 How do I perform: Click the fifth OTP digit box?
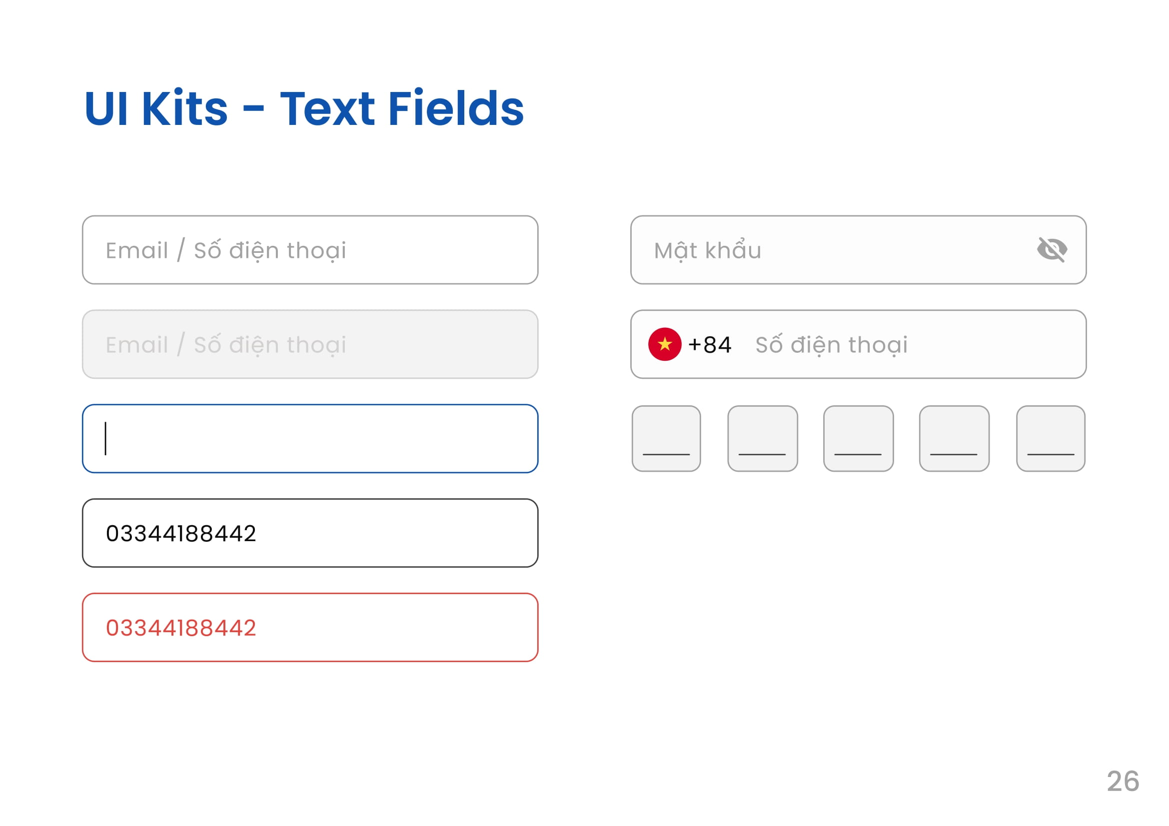pyautogui.click(x=1051, y=439)
